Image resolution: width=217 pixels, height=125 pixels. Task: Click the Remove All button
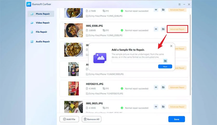coord(91,119)
